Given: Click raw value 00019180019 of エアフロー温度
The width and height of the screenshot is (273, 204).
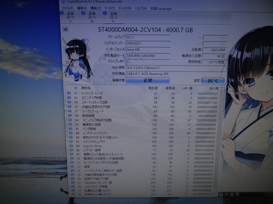Looking at the screenshot, I should [x=204, y=150].
